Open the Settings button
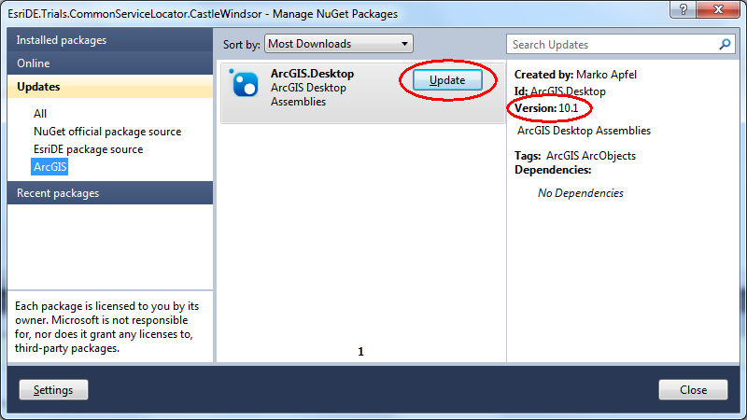The width and height of the screenshot is (747, 420). click(x=53, y=390)
